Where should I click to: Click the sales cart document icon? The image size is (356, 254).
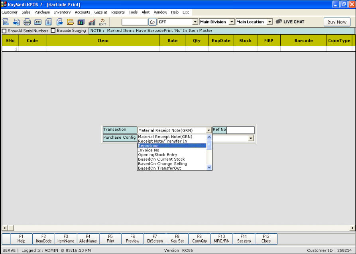point(16,22)
